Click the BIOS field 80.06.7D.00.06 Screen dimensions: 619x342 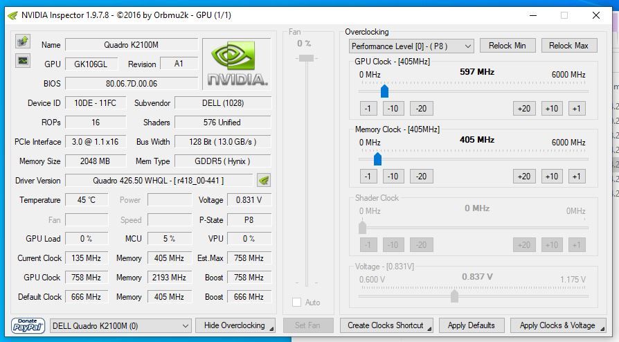(132, 84)
